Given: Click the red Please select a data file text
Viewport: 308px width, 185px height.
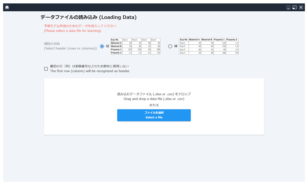Looking at the screenshot, I should [x=72, y=31].
